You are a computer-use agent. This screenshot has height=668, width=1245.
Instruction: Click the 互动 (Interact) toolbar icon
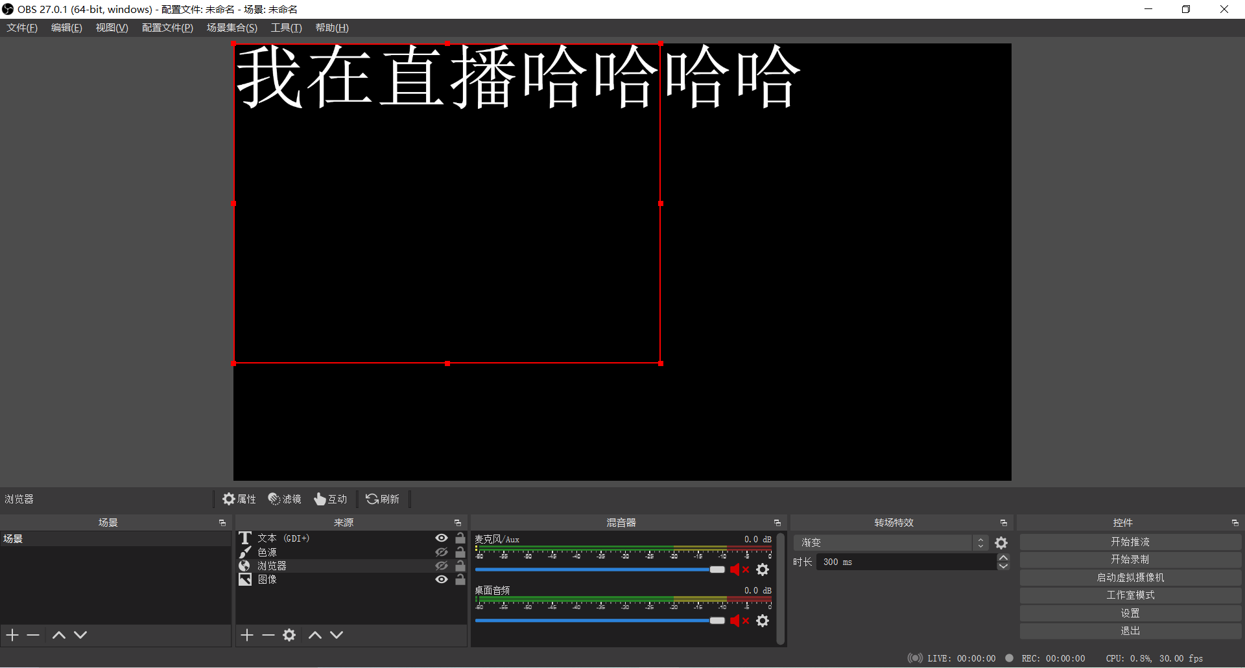click(x=330, y=499)
